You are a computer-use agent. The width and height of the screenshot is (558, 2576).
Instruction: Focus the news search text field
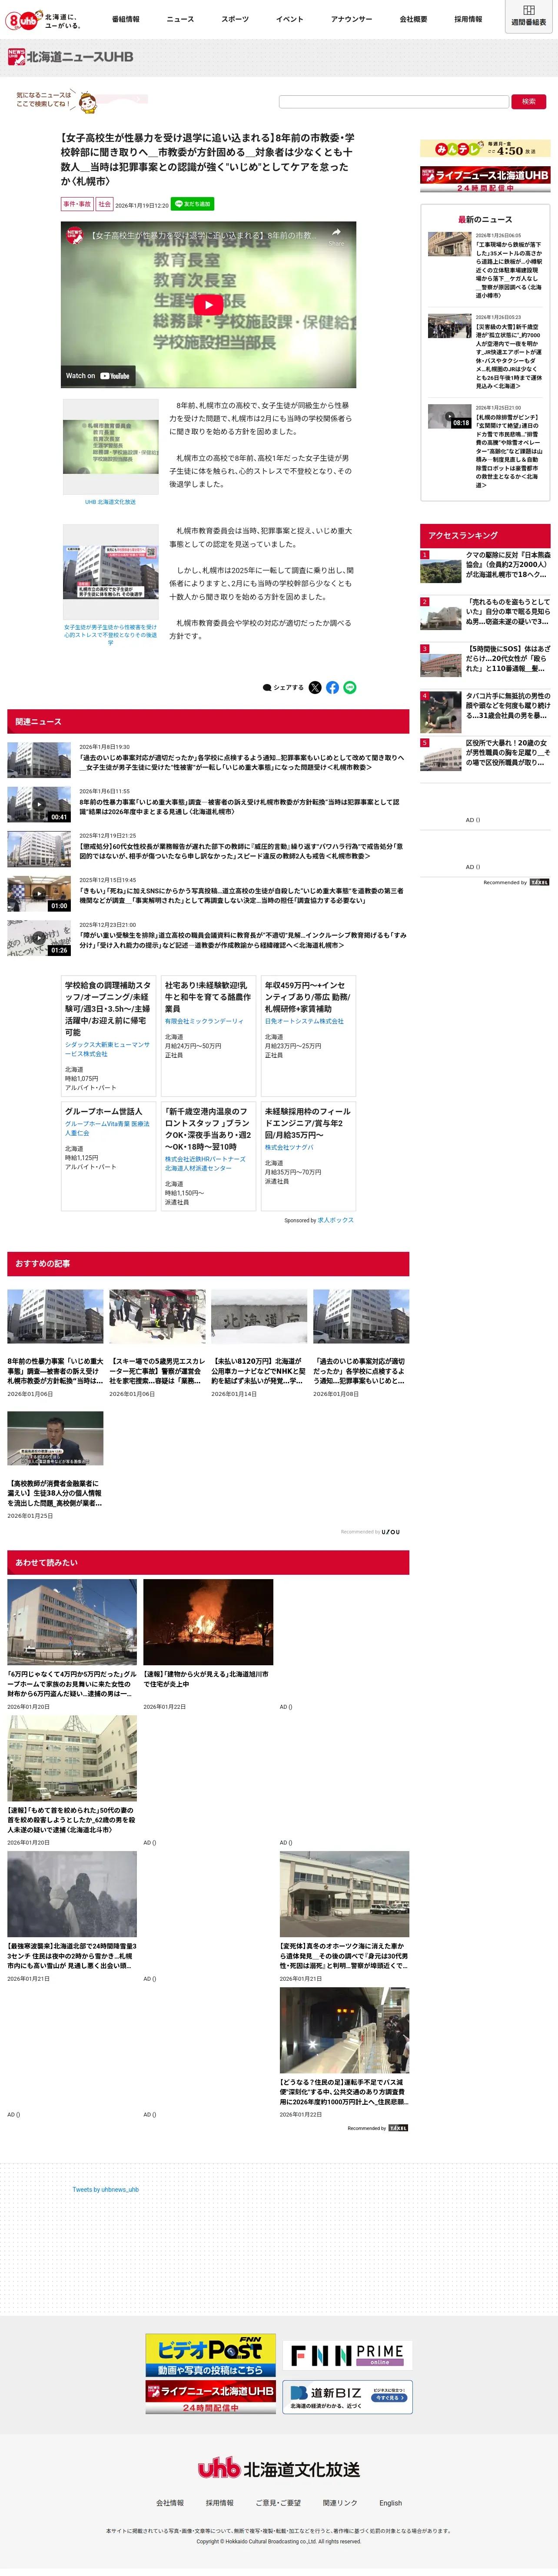tap(393, 101)
